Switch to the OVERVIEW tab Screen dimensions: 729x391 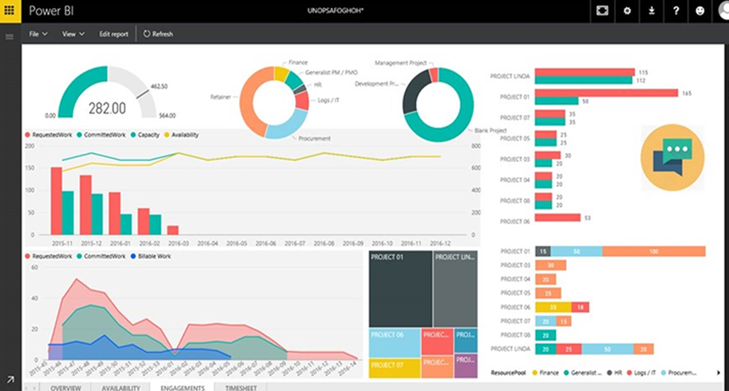(66, 387)
